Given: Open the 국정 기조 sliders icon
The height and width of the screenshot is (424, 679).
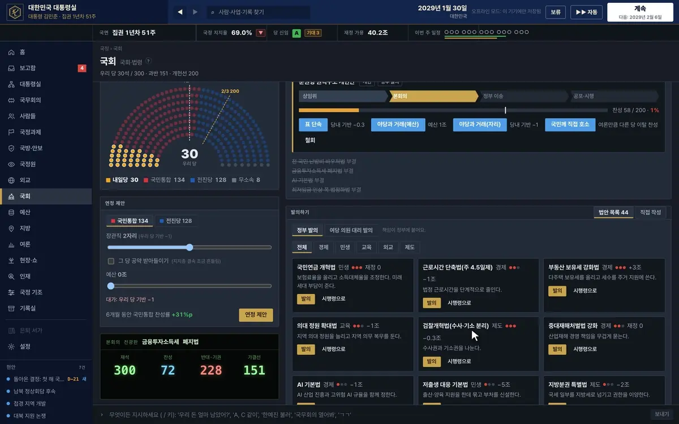Looking at the screenshot, I should [x=11, y=292].
